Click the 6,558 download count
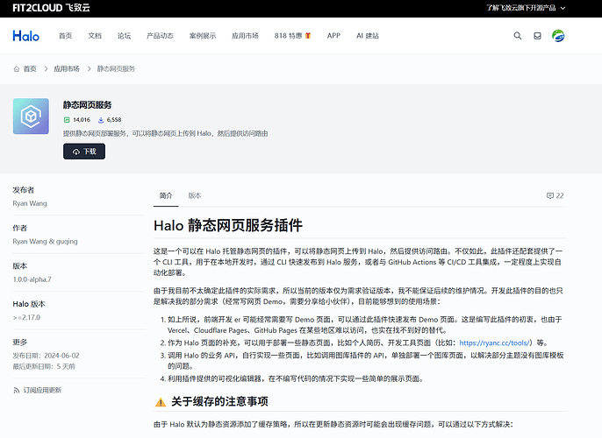This screenshot has width=602, height=438. [x=114, y=120]
